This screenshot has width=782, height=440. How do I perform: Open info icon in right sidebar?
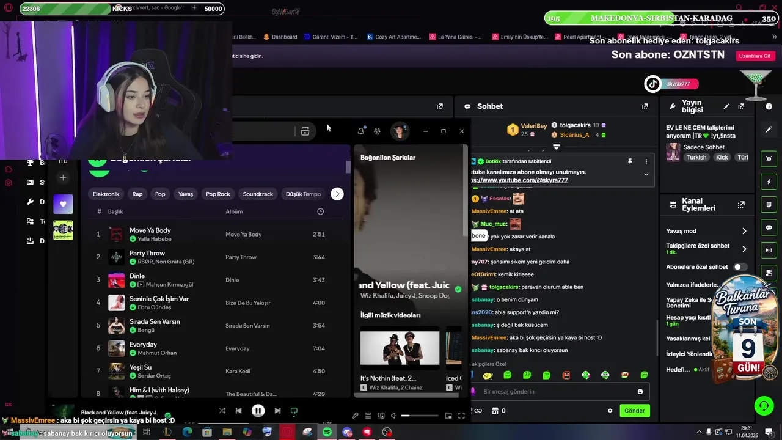coord(769,106)
